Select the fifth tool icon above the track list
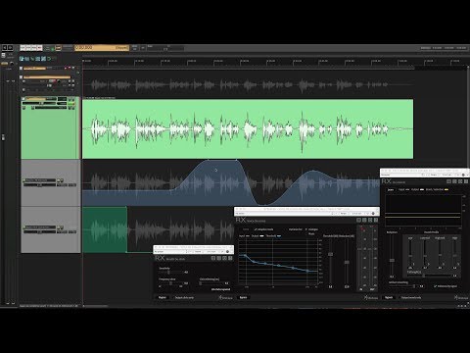This screenshot has height=353, width=470. tap(43, 59)
